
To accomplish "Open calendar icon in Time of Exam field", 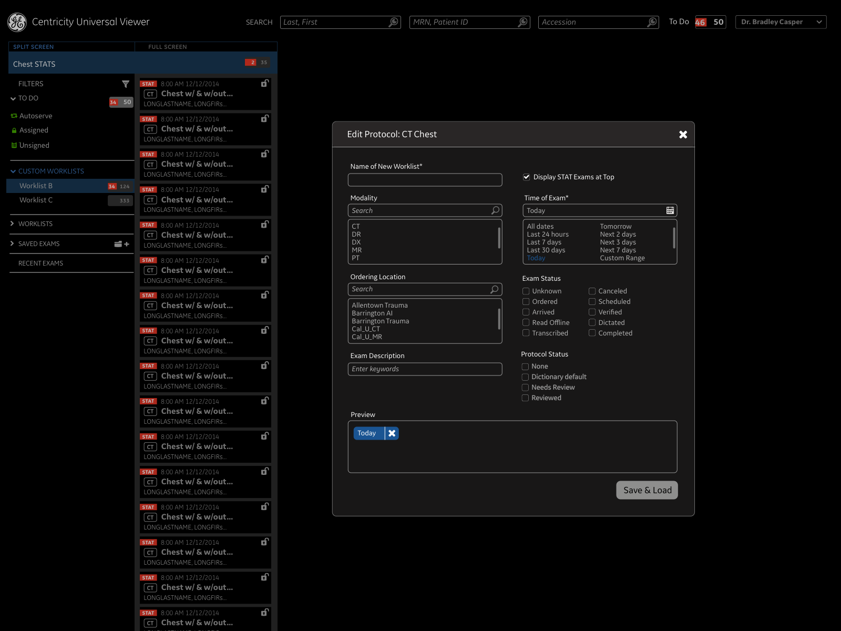I will pos(670,210).
